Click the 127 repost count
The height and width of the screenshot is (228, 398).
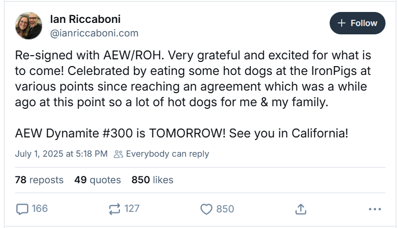(132, 209)
